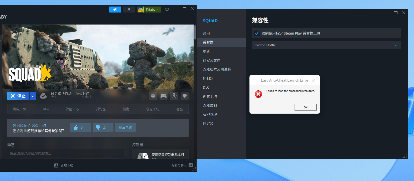Select 兼容性 in properties sidebar
This screenshot has height=181, width=414.
221,42
